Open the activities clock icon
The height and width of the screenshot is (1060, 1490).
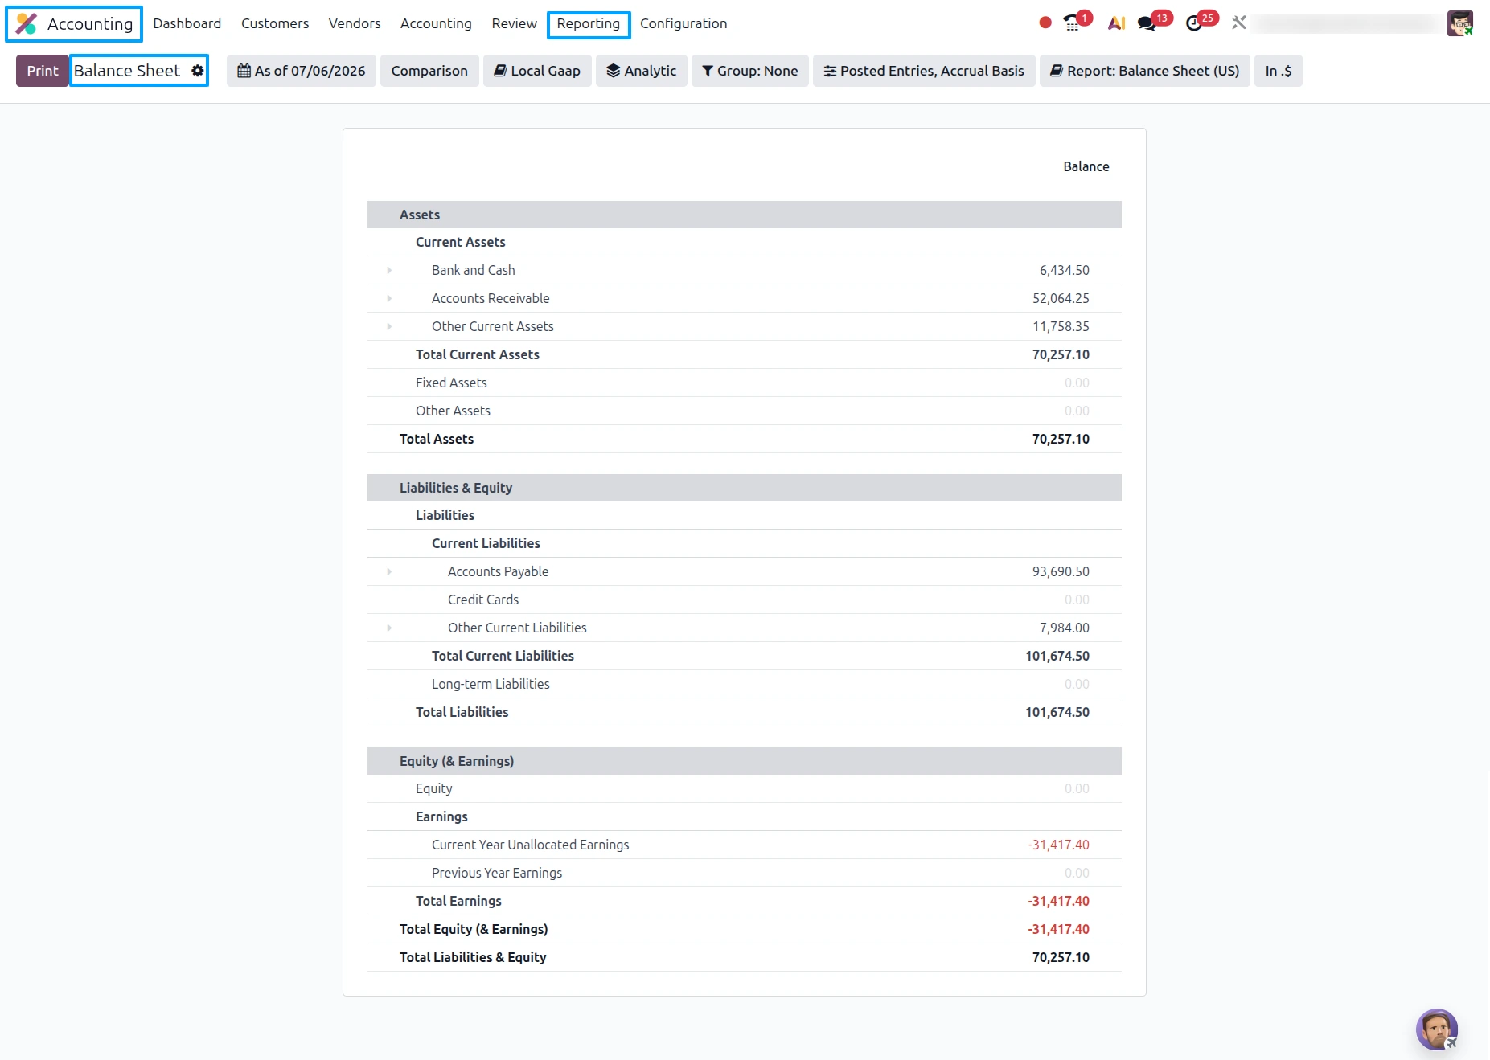pos(1194,23)
